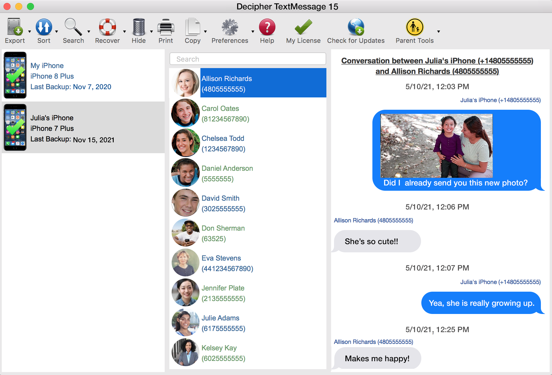The width and height of the screenshot is (552, 375).
Task: Open the Sort options dropdown
Action: point(57,31)
